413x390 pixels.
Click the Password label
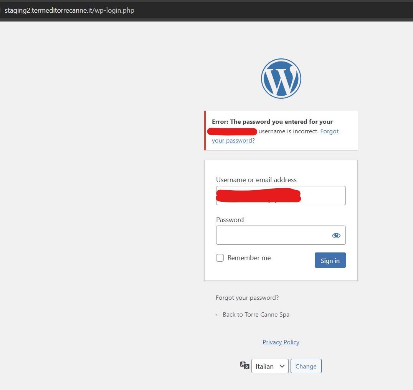pos(230,220)
